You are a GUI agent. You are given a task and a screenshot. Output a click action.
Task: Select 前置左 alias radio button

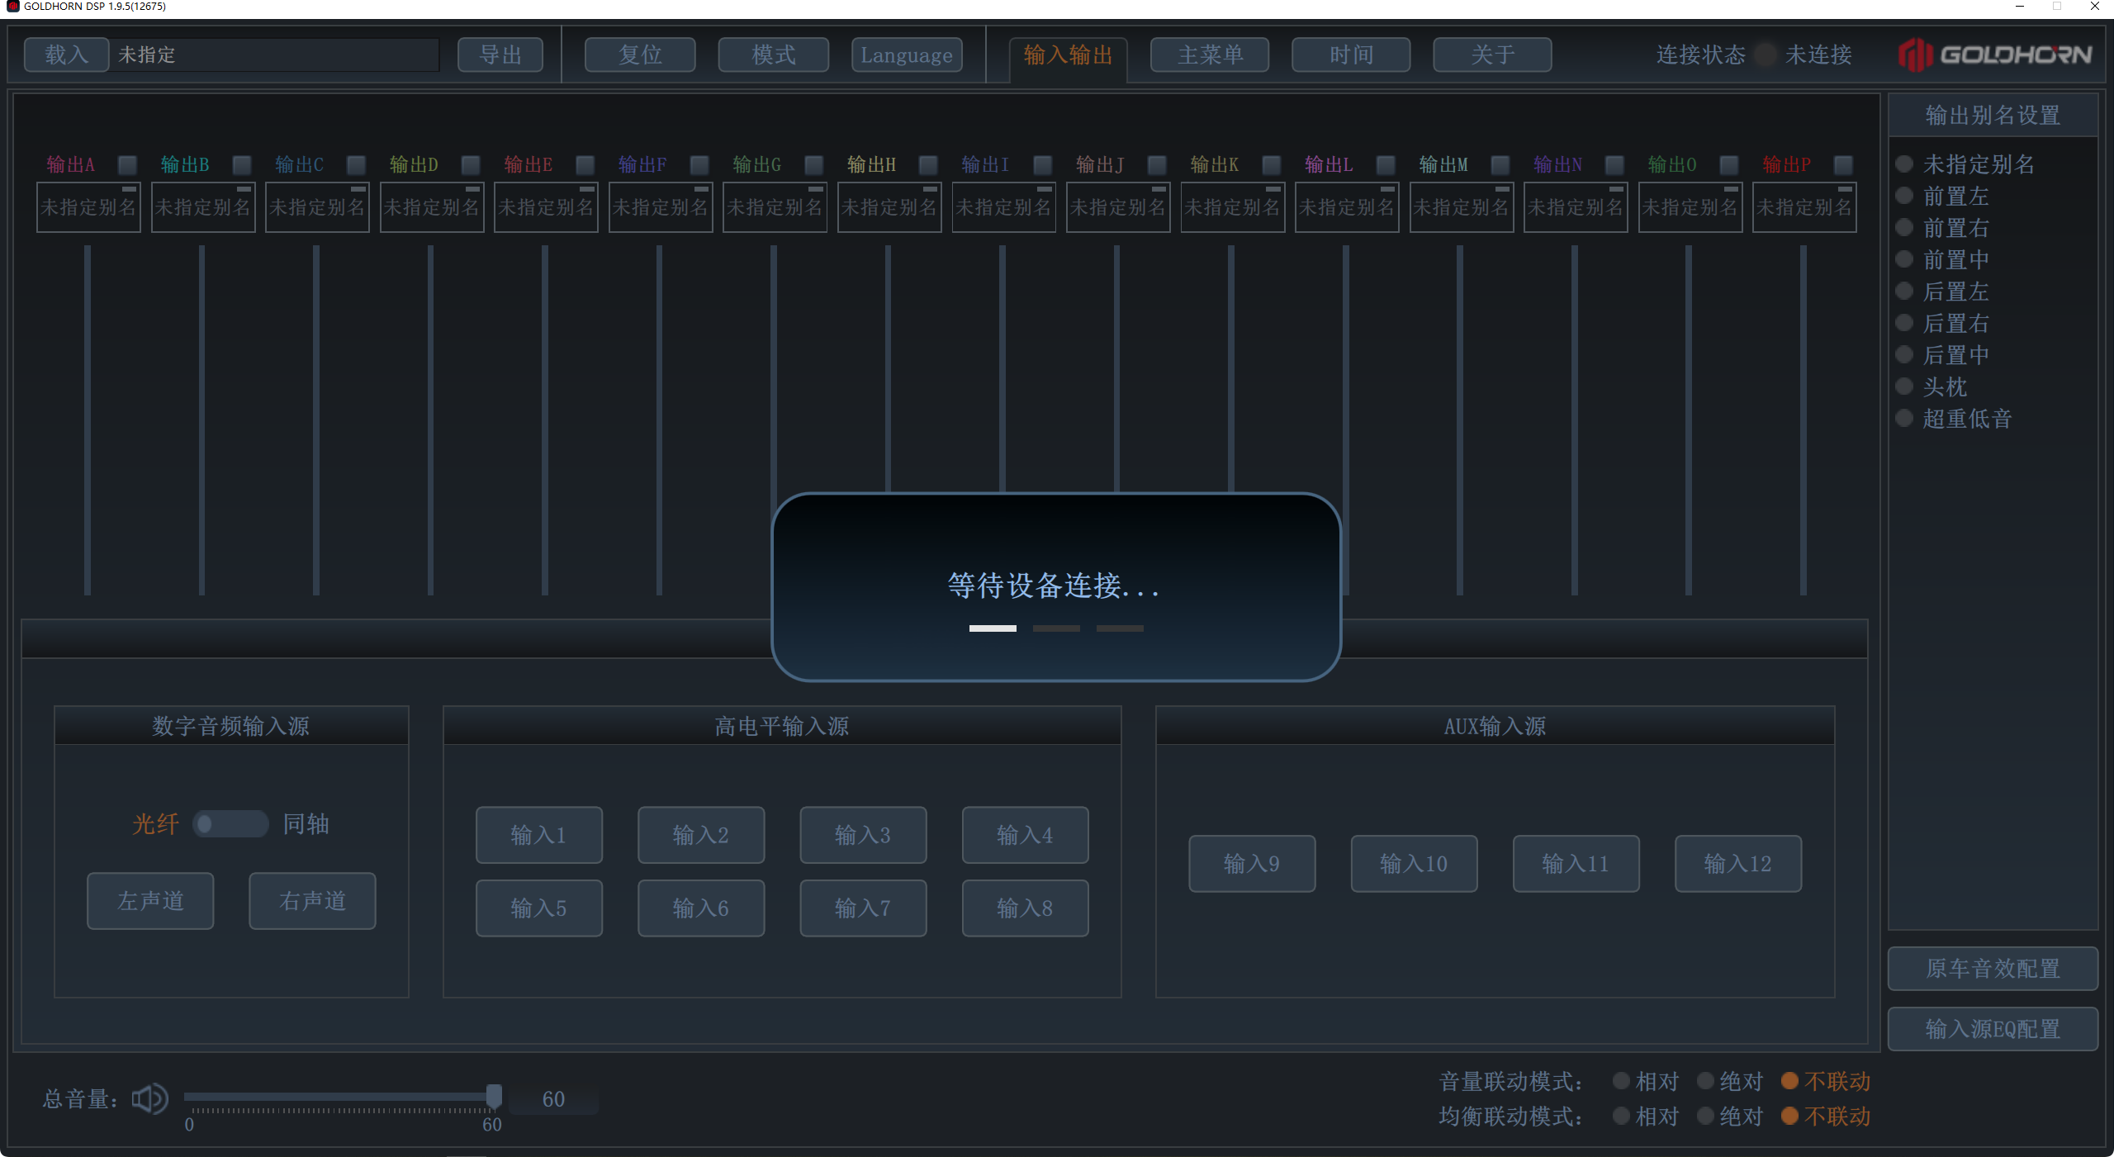point(1904,196)
